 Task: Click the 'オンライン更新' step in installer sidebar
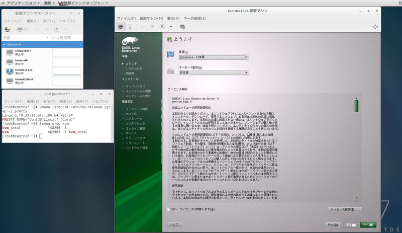tap(135, 128)
